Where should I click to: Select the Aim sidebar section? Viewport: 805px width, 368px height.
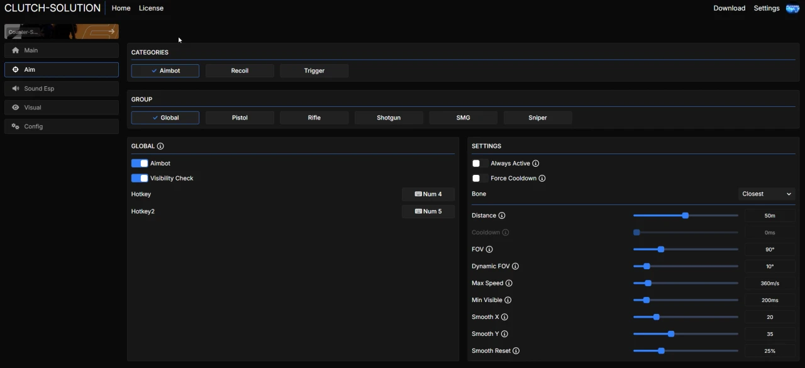pos(62,69)
